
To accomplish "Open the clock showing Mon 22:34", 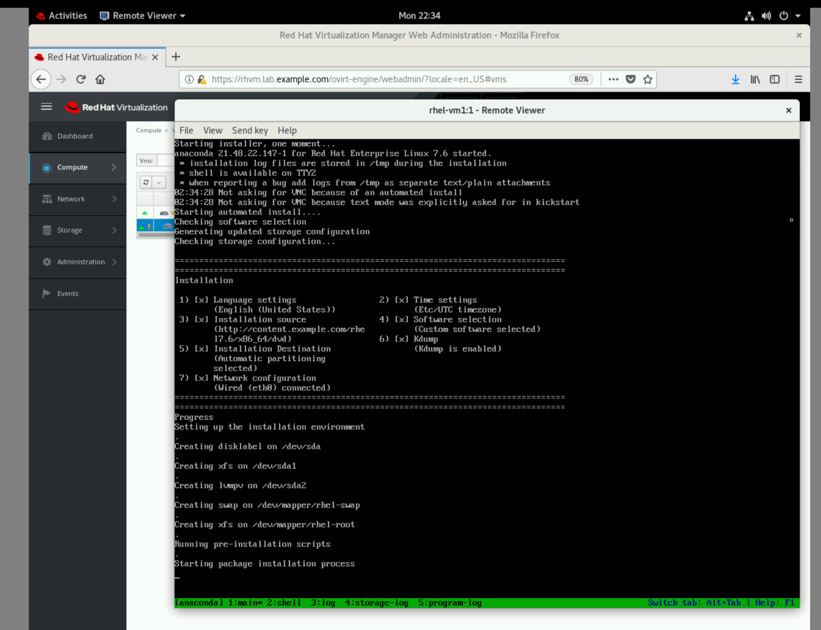I will coord(419,16).
